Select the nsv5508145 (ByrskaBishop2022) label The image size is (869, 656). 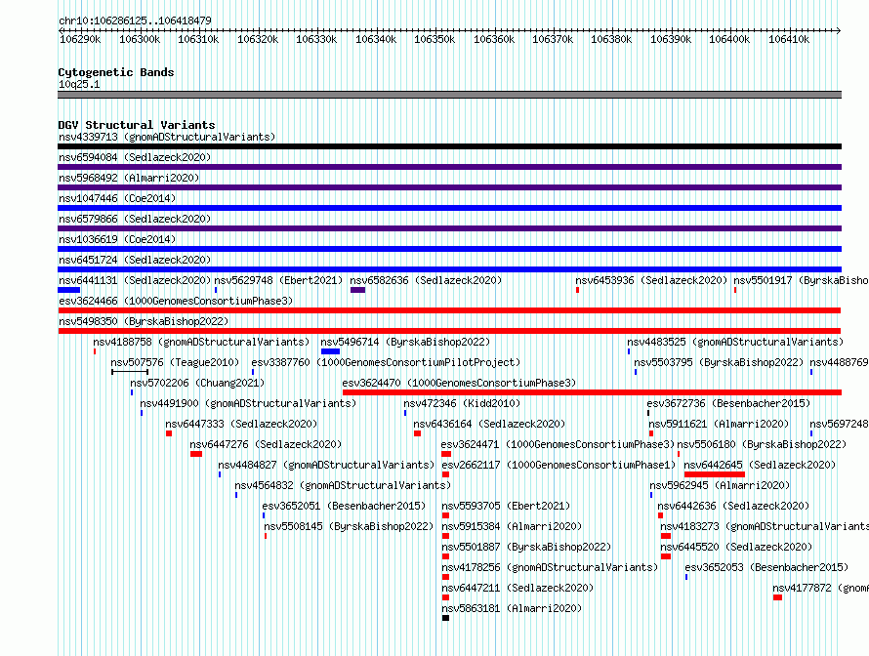(349, 526)
